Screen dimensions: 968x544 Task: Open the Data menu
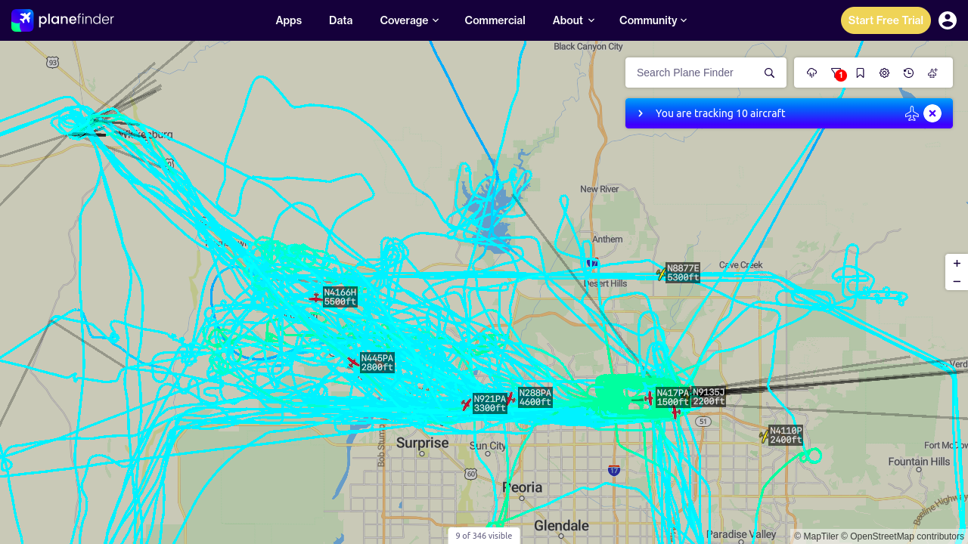coord(341,20)
